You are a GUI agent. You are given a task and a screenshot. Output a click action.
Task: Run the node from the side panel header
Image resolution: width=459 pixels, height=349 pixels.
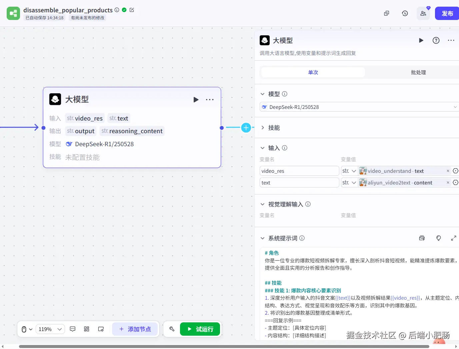[421, 40]
